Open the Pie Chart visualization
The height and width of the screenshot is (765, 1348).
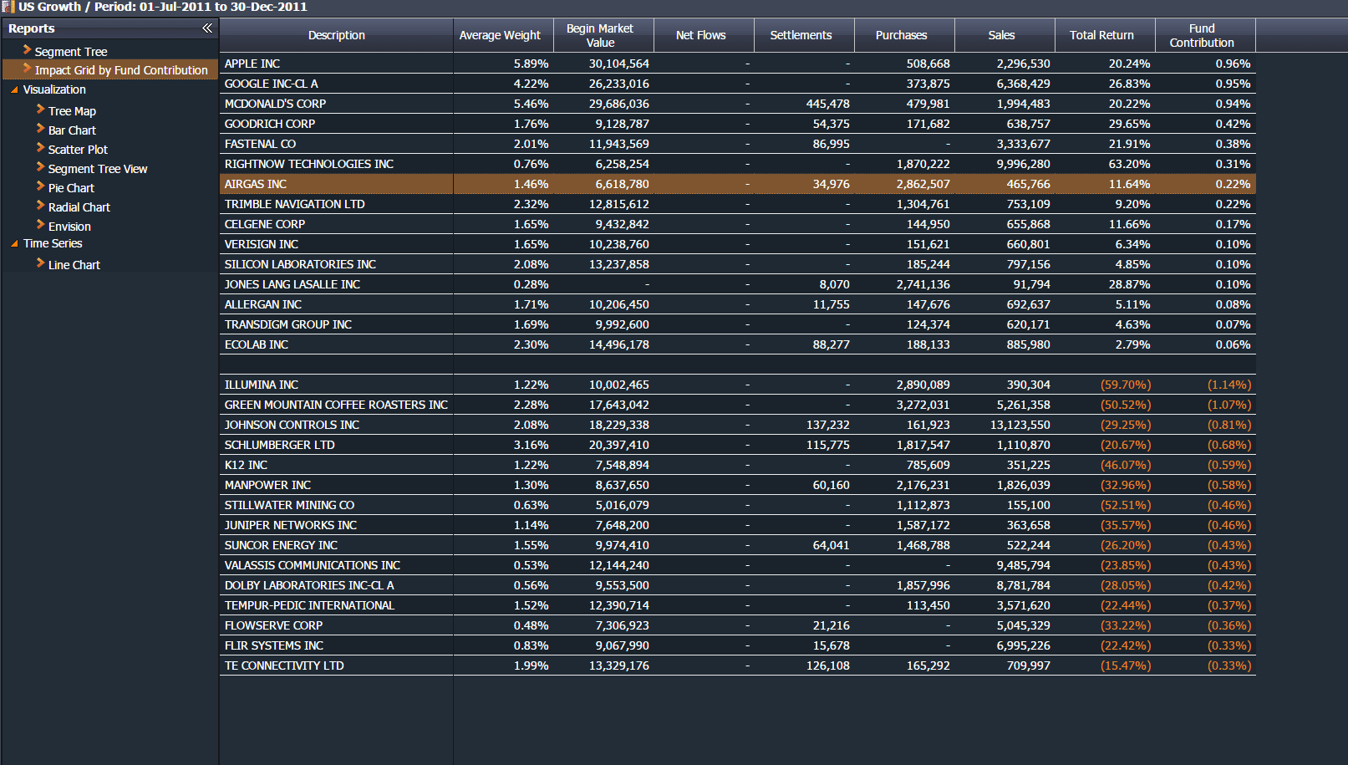71,188
